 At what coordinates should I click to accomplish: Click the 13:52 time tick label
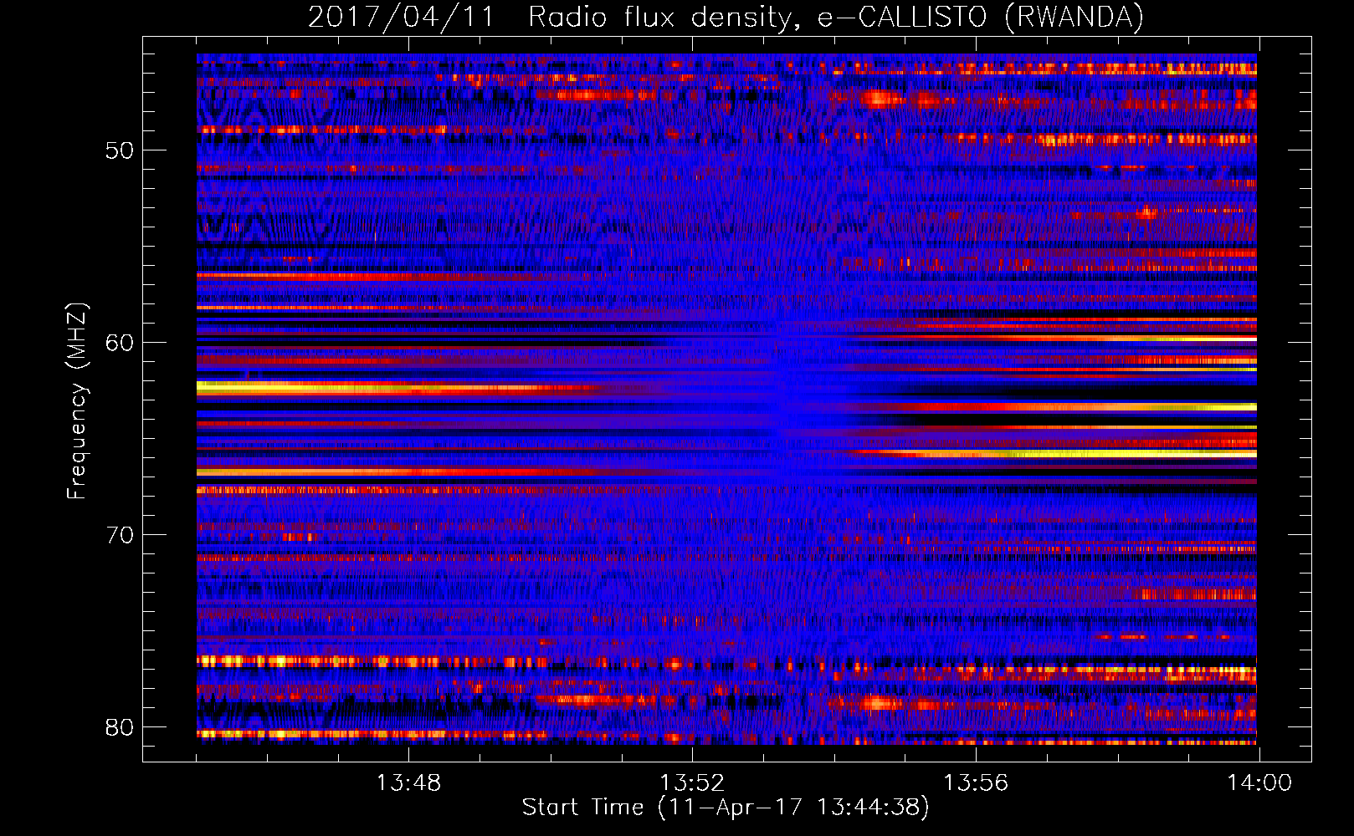click(692, 783)
